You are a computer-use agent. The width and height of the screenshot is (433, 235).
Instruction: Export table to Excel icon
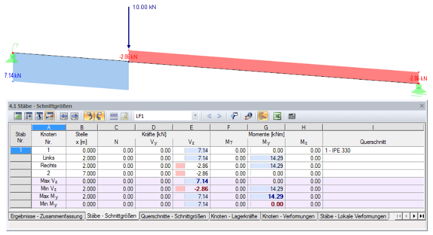(x=277, y=116)
